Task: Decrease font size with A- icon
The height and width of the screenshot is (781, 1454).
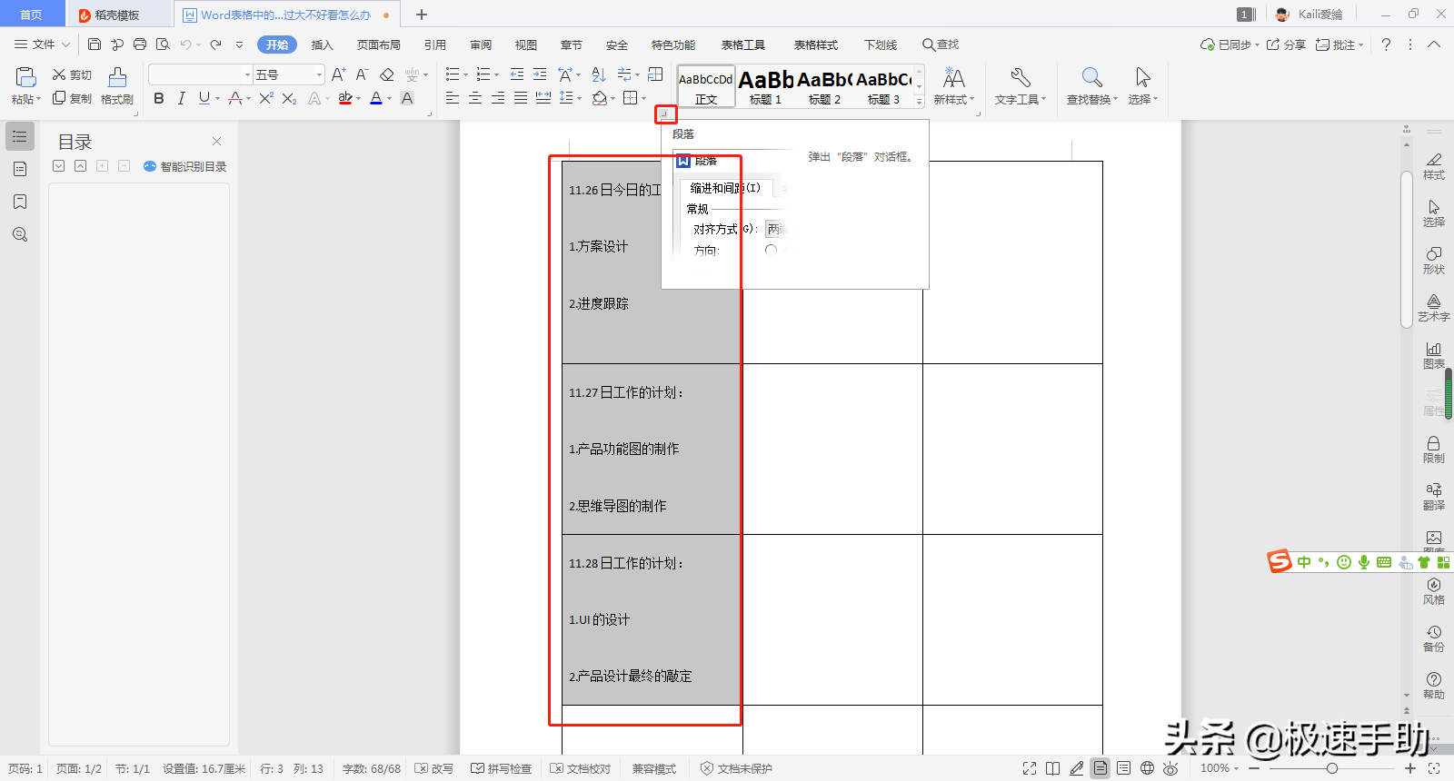Action: pos(362,74)
